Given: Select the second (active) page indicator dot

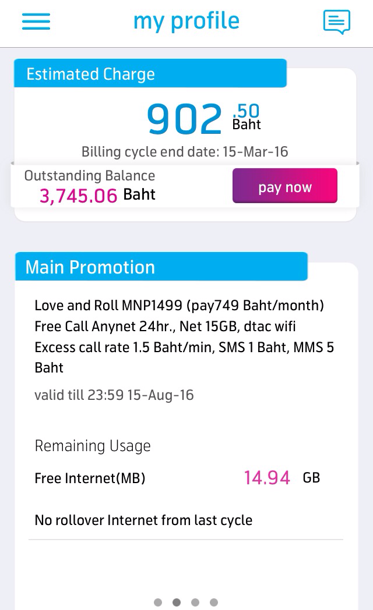Looking at the screenshot, I should point(177,602).
